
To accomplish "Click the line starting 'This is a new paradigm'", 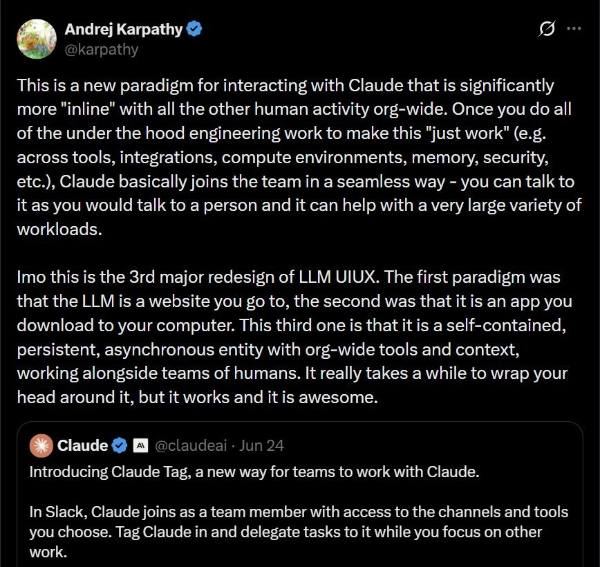I will (x=285, y=85).
